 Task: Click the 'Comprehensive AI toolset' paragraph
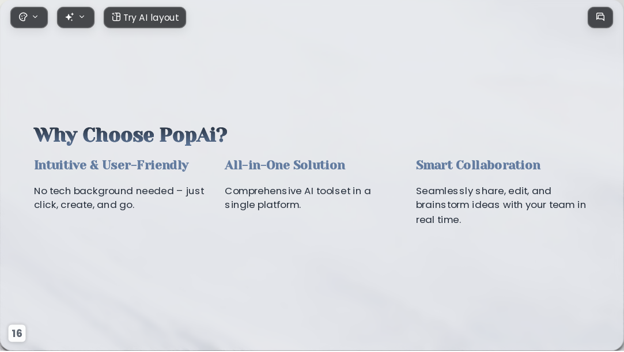(x=298, y=198)
